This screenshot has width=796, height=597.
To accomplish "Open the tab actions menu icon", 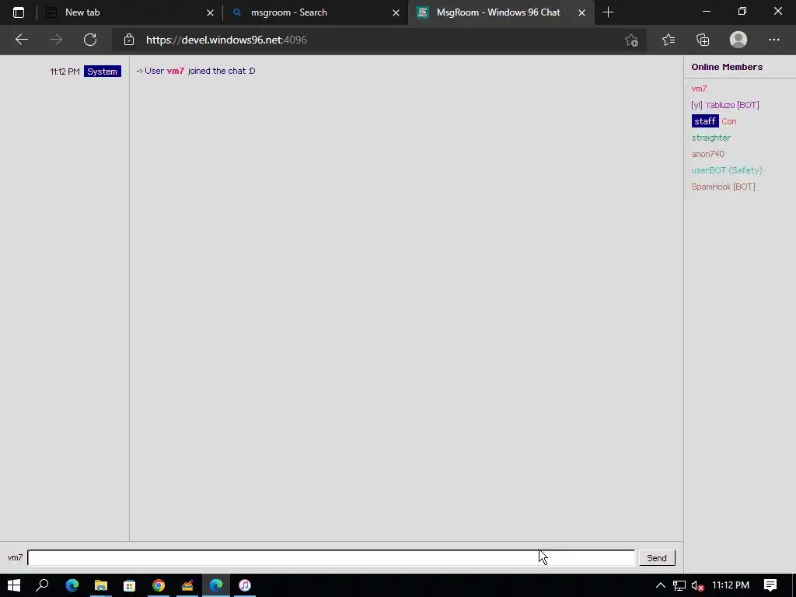I will tap(19, 12).
